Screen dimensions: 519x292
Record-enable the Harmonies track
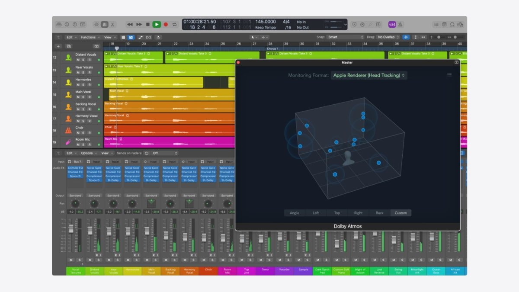90,84
